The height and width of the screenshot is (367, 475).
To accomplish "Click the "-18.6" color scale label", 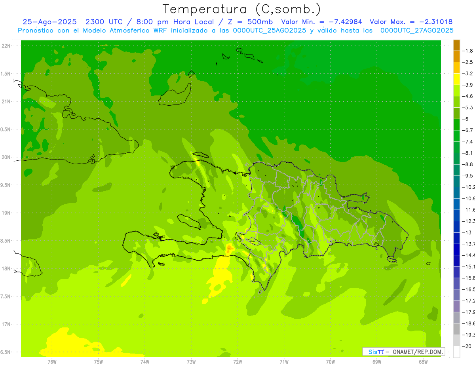I will (x=469, y=323).
